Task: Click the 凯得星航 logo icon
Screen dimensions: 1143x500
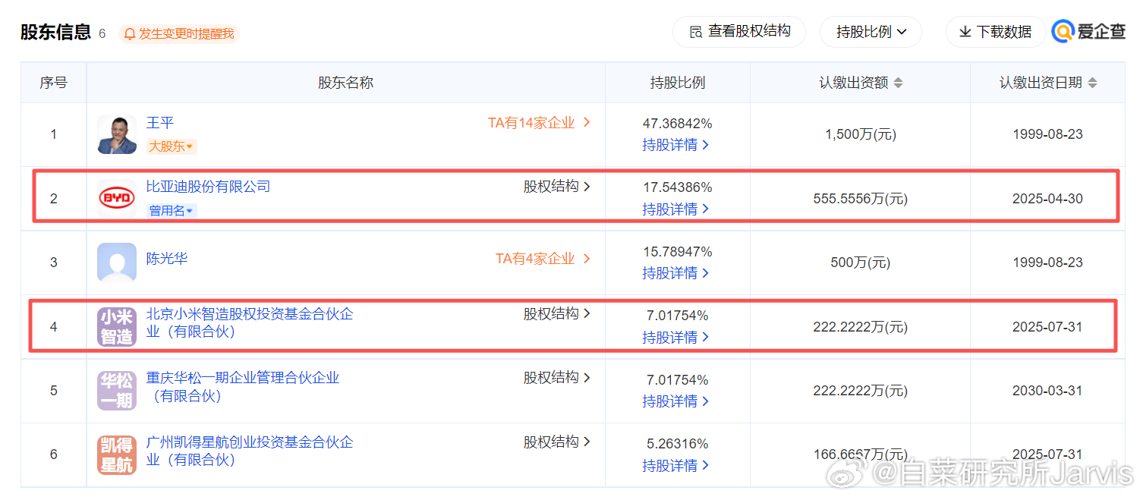Action: tap(117, 455)
